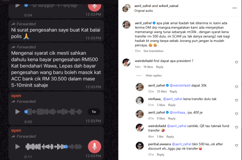This screenshot has width=242, height=160.
Task: Click See translation under the caption
Action: click(x=153, y=51)
